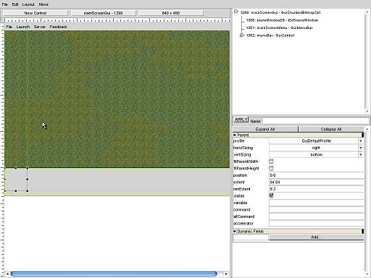371x278 pixels.
Task: Collapse the Parent properties section
Action: [235, 135]
